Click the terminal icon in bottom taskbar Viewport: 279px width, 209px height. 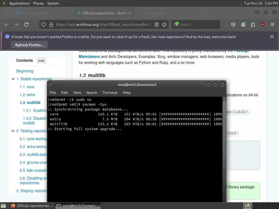(x=58, y=206)
